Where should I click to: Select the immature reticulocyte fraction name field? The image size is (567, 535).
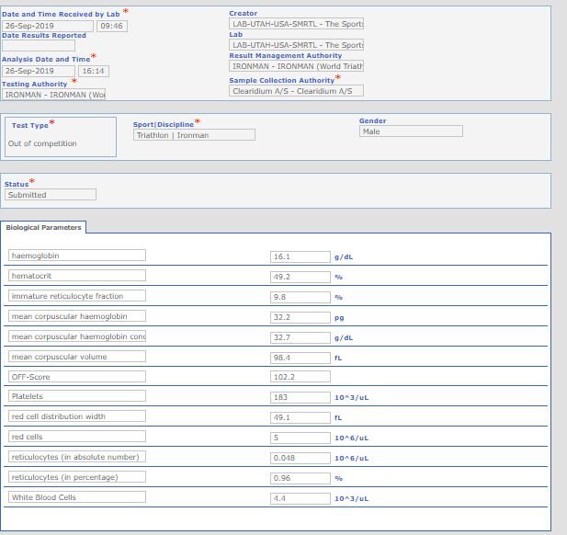(x=77, y=296)
